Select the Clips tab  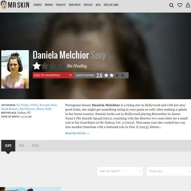(8, 146)
